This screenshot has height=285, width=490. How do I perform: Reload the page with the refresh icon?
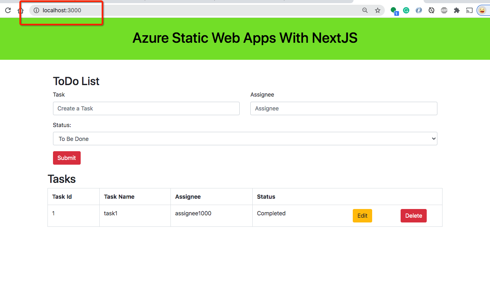click(8, 10)
